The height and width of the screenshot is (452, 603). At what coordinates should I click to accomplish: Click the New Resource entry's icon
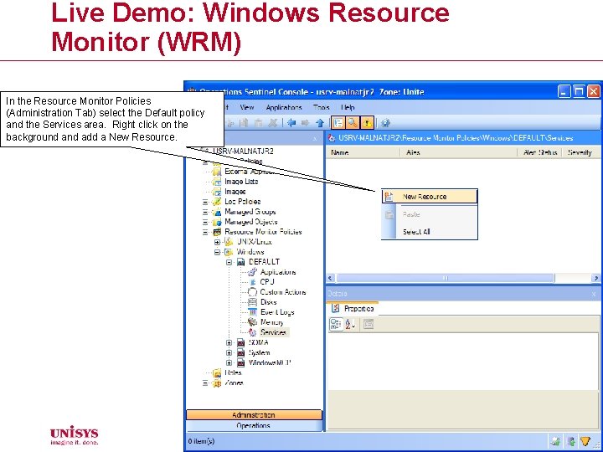389,197
